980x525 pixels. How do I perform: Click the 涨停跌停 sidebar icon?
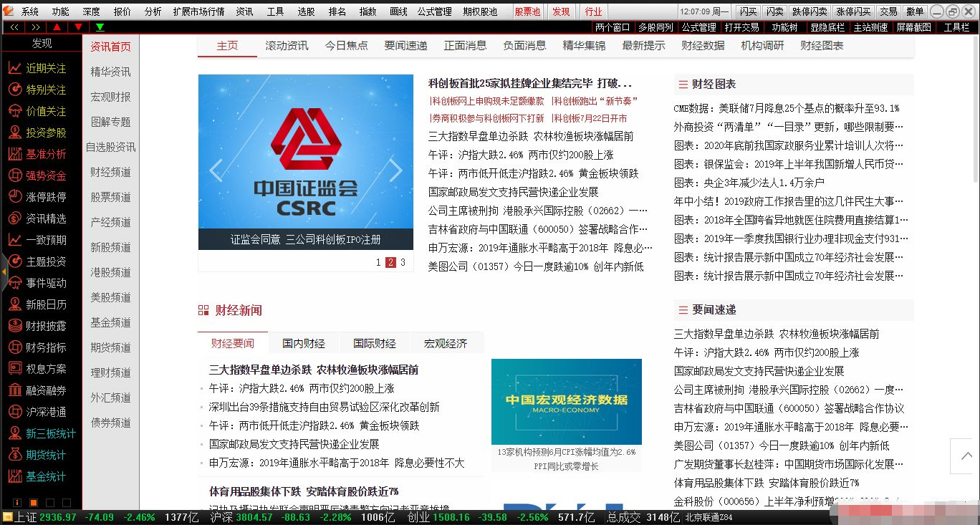coord(14,197)
